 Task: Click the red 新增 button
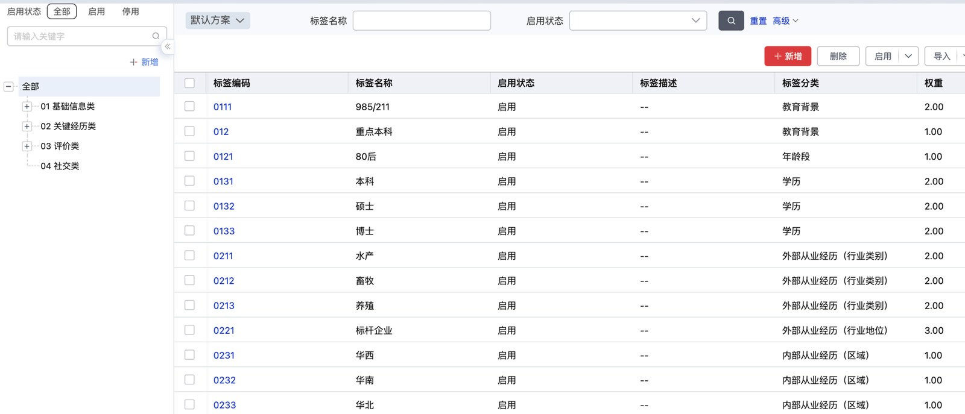(x=788, y=56)
